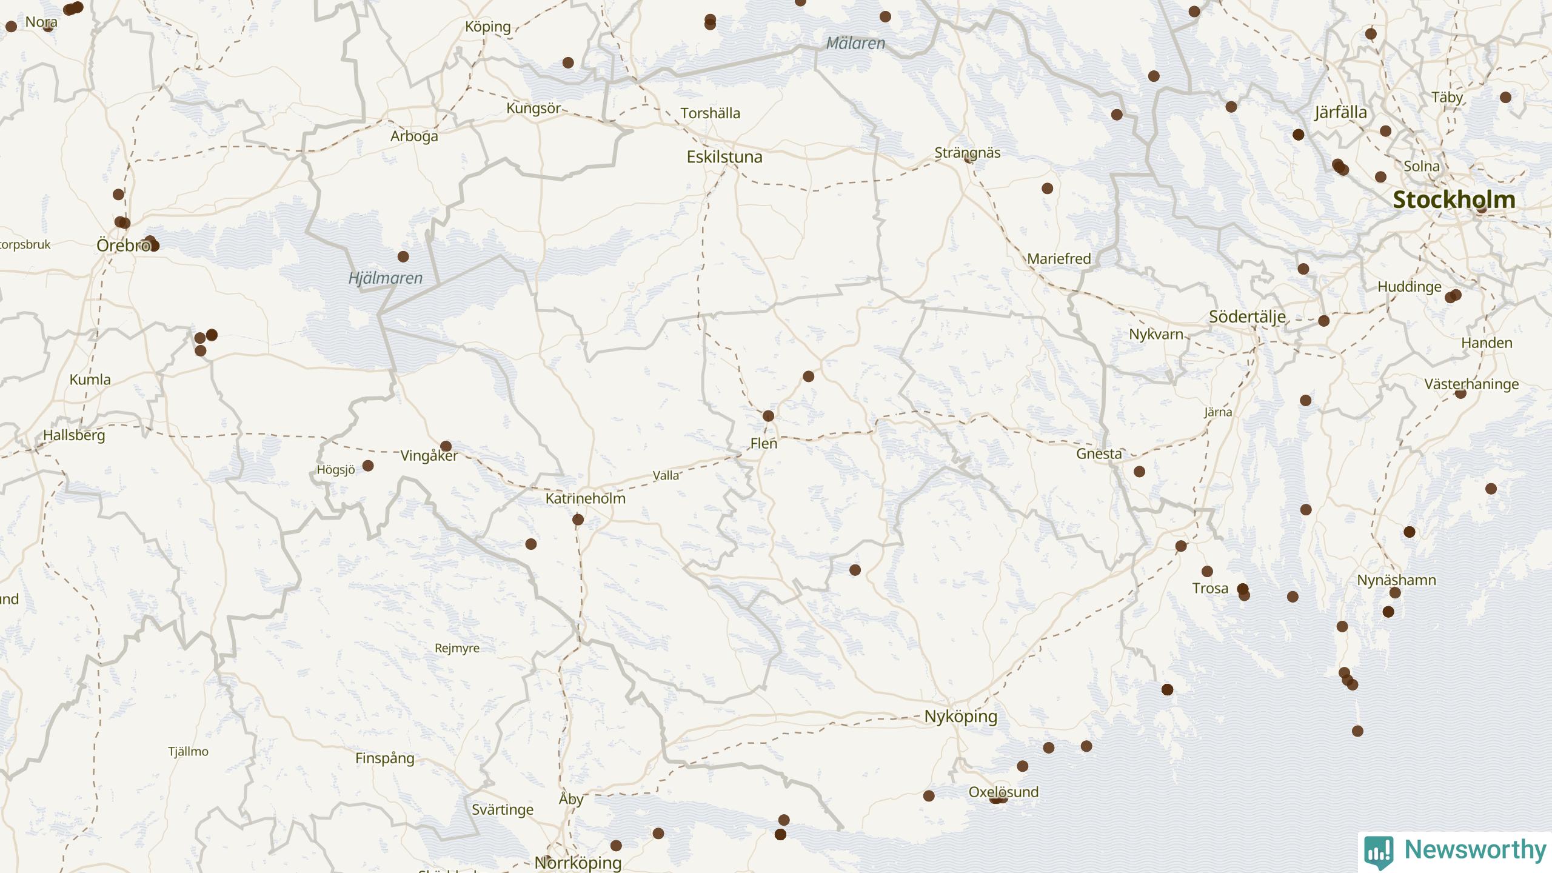The image size is (1552, 873).
Task: Click the Trosa town label
Action: coord(1210,588)
